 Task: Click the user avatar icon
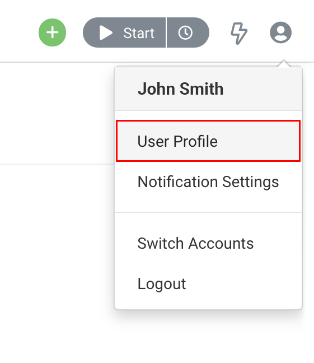point(280,32)
